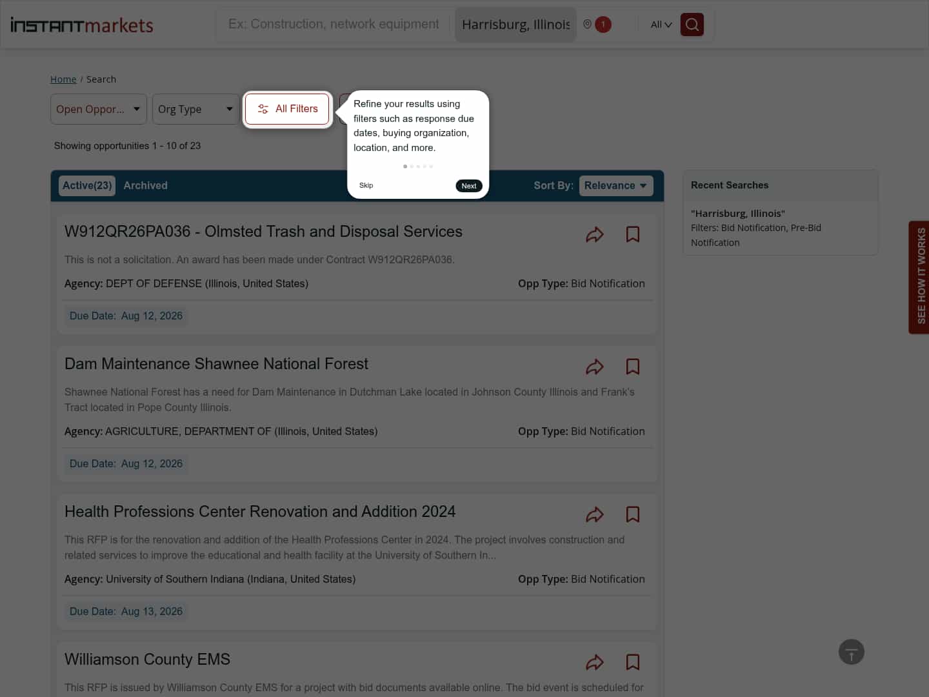Click Next in the tour tooltip
The image size is (929, 697).
469,186
